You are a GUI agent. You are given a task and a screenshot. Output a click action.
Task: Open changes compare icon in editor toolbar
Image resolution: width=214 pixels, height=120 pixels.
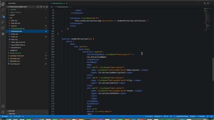[205, 3]
